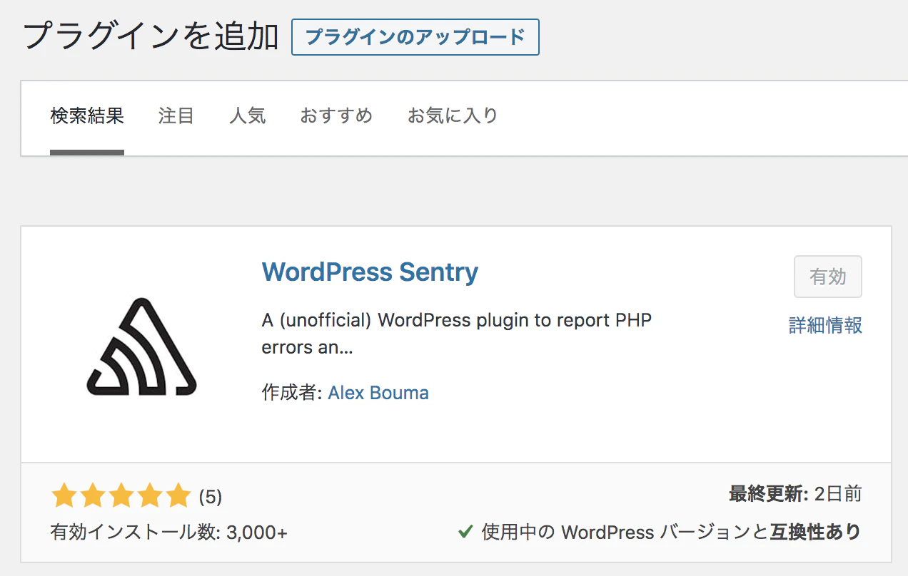Click the 最終更新: 2日前 text
The width and height of the screenshot is (908, 576).
coord(795,494)
